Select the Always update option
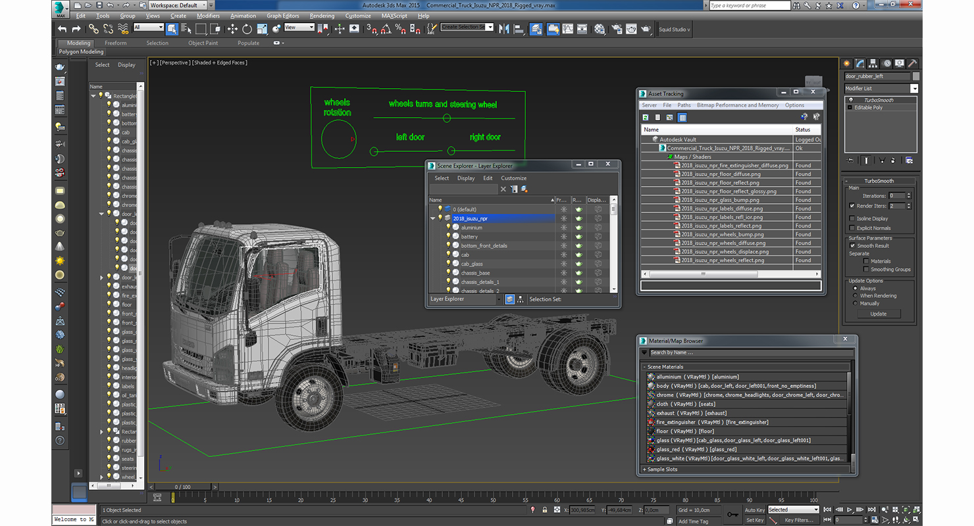Viewport: 974px width, 526px height. pyautogui.click(x=856, y=288)
